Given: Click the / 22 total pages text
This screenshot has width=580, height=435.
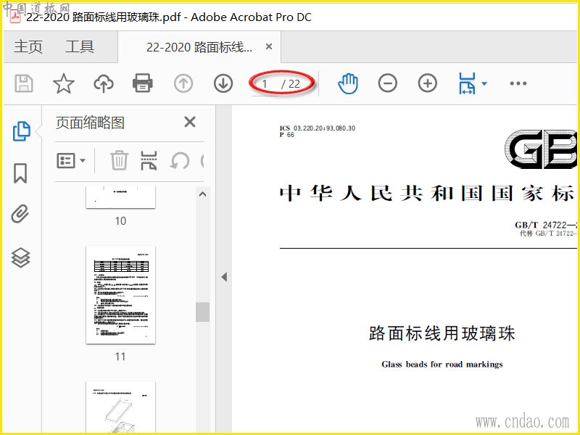Looking at the screenshot, I should [x=291, y=84].
